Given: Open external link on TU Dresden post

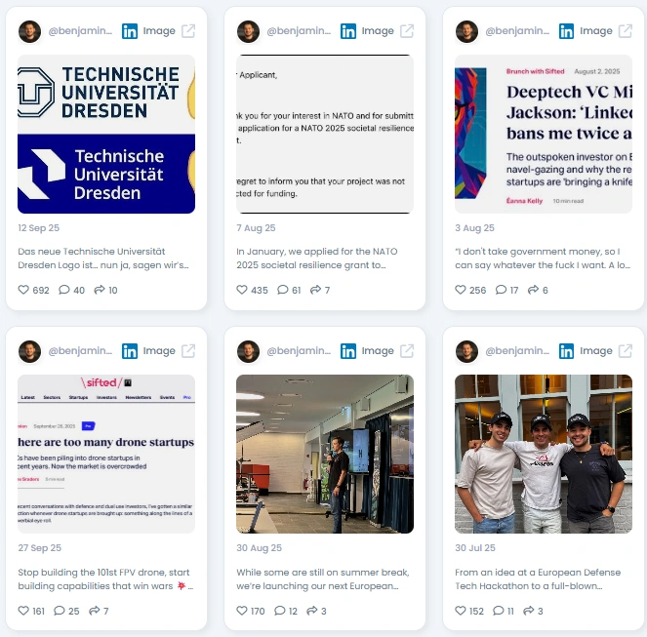Looking at the screenshot, I should point(188,31).
